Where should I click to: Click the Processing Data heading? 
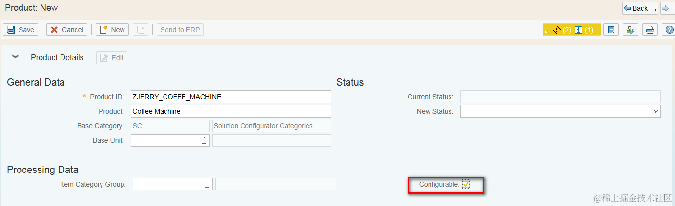pos(42,170)
